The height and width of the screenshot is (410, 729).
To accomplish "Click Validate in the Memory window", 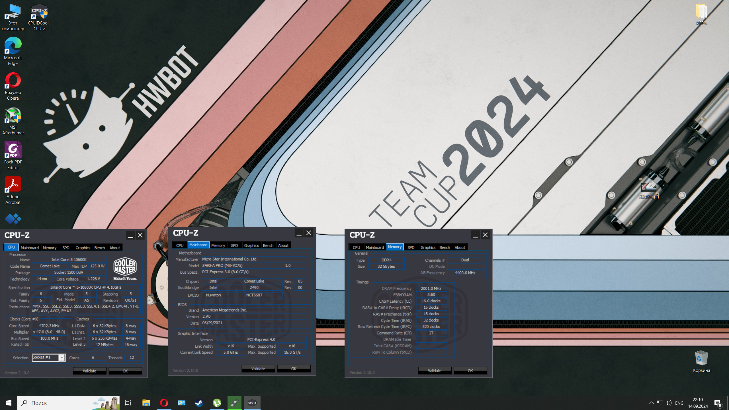I will [x=435, y=370].
